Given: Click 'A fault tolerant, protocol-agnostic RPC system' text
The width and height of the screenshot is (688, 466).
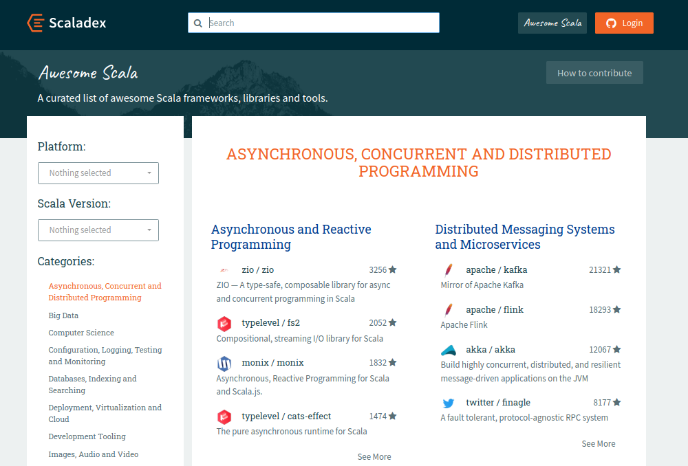Looking at the screenshot, I should coord(524,418).
